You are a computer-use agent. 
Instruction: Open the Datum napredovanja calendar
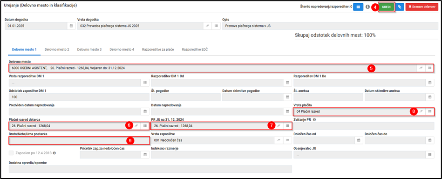click(x=287, y=111)
